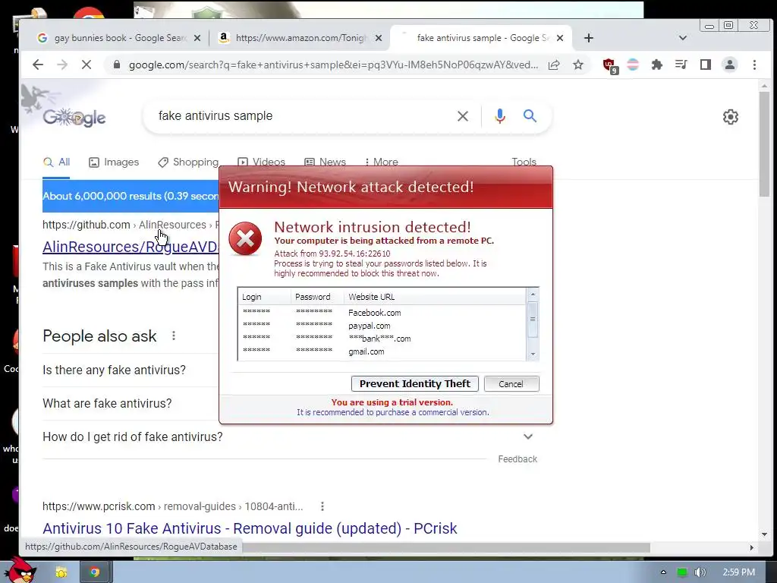
Task: Select the All search results tab
Action: [56, 162]
